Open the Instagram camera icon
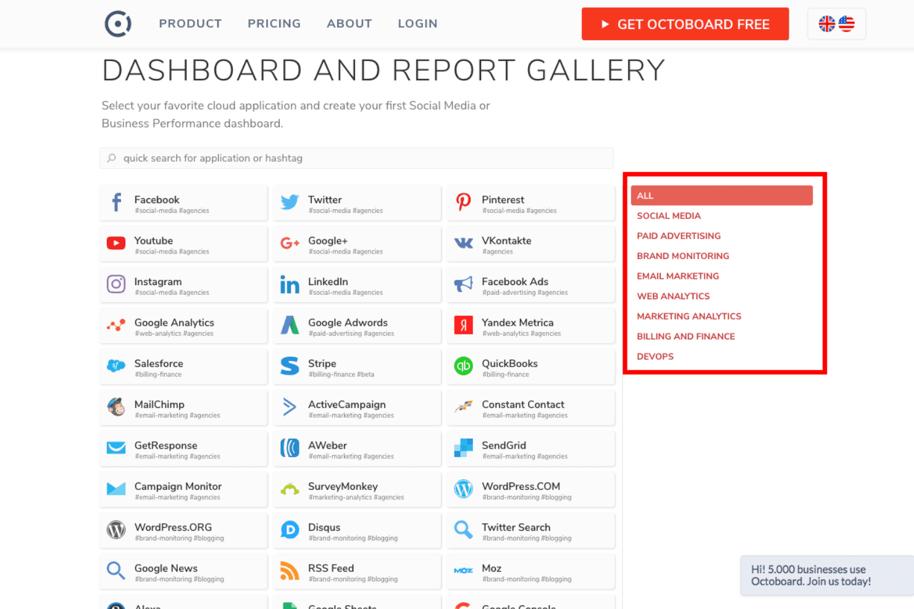Screen dimensions: 914x609 click(x=116, y=284)
